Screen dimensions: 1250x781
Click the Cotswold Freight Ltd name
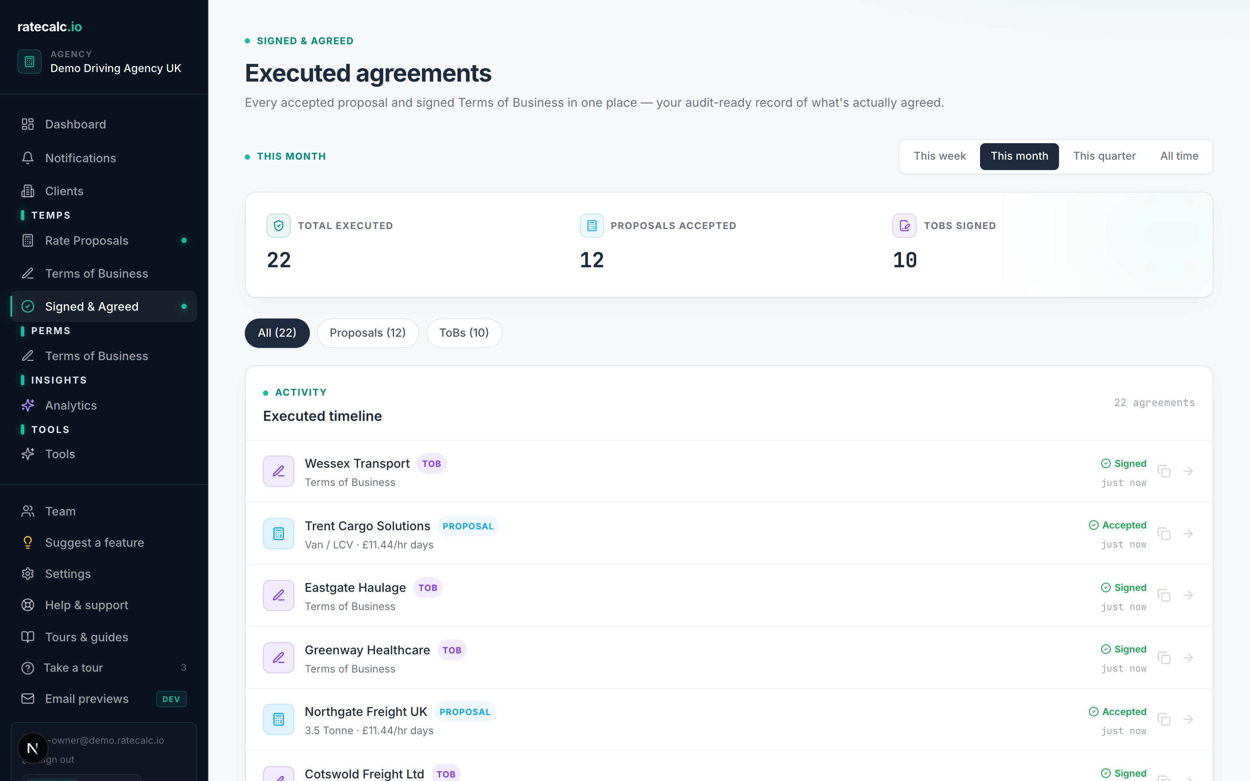[x=364, y=774]
